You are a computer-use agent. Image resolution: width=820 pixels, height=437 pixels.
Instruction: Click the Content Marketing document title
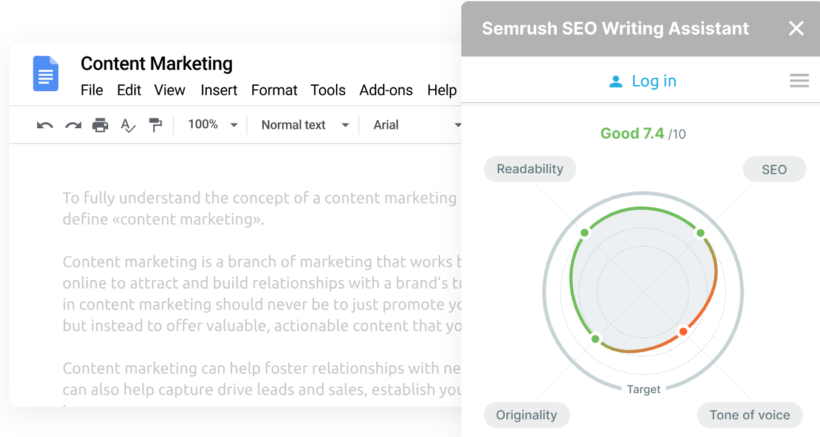coord(156,64)
